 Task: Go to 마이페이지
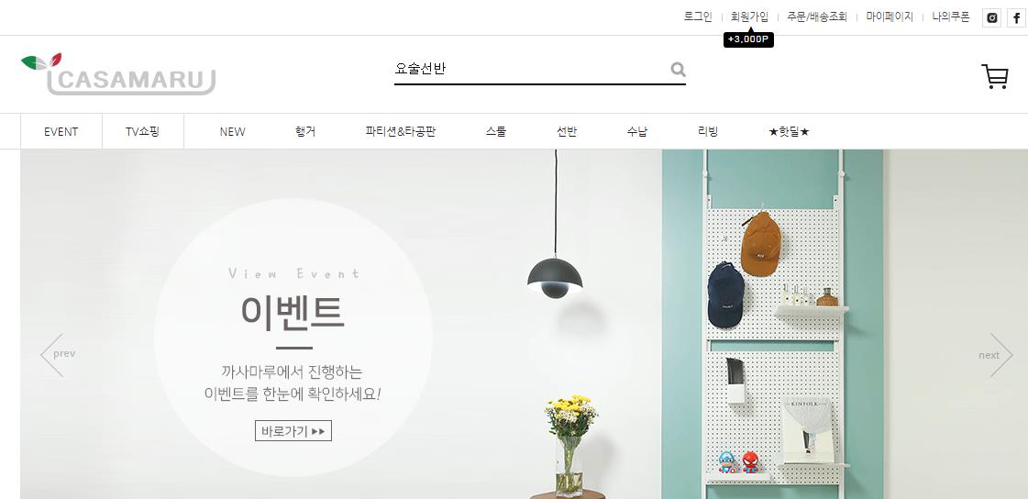890,17
